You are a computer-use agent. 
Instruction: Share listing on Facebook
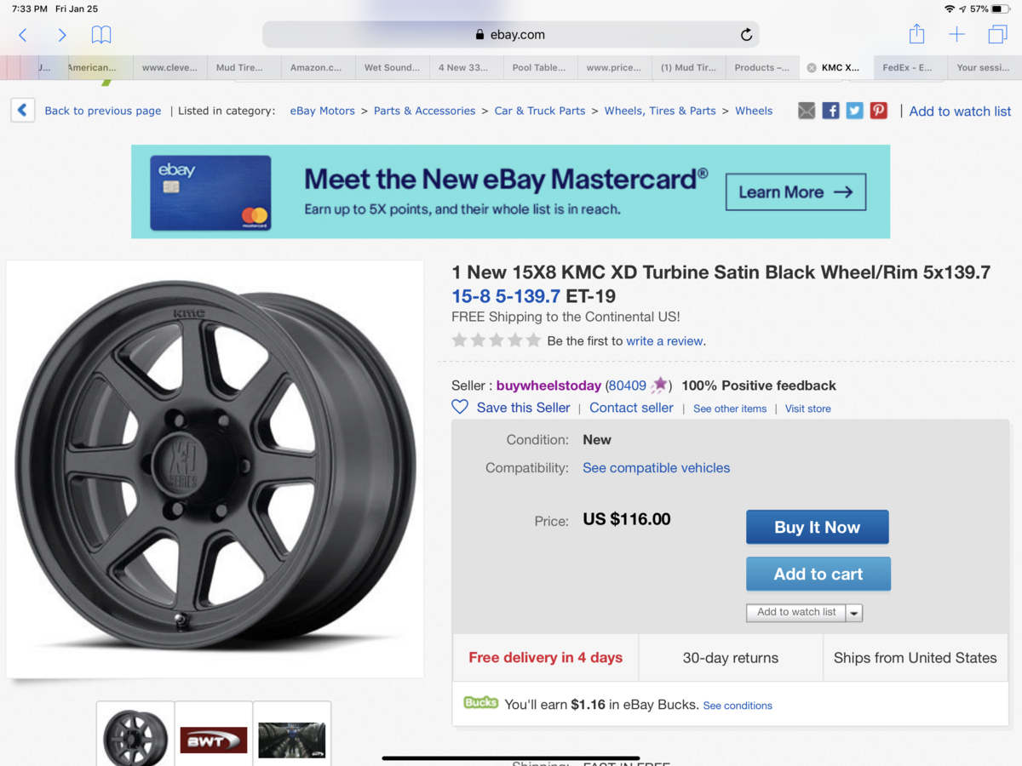pyautogui.click(x=830, y=111)
